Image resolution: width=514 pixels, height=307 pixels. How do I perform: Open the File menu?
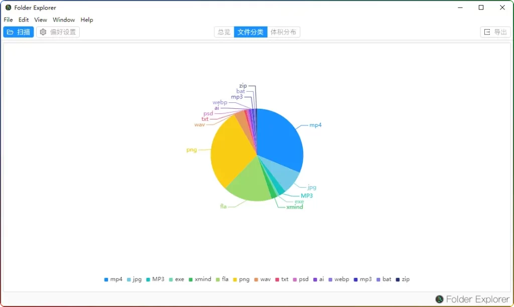[x=8, y=20]
